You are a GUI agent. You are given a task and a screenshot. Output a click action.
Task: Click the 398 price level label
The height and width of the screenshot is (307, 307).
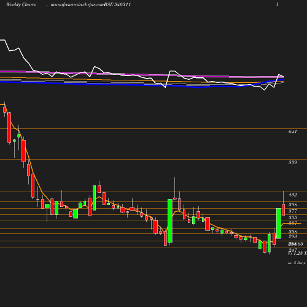pyautogui.click(x=292, y=204)
